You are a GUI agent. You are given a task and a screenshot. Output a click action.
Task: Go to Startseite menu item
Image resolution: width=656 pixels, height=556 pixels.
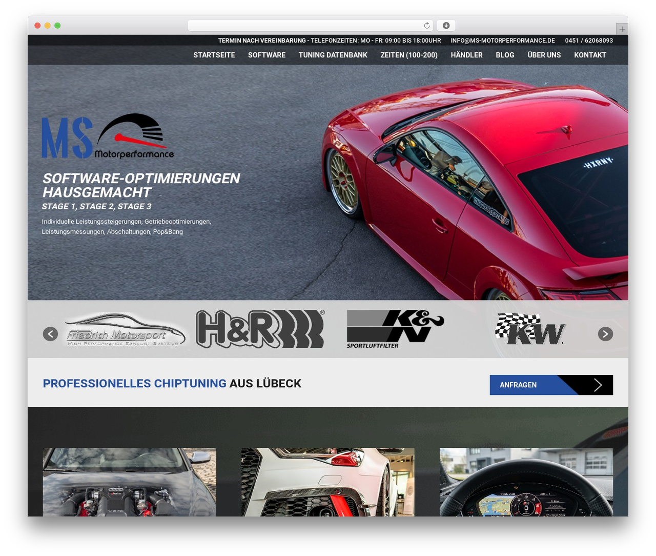214,55
